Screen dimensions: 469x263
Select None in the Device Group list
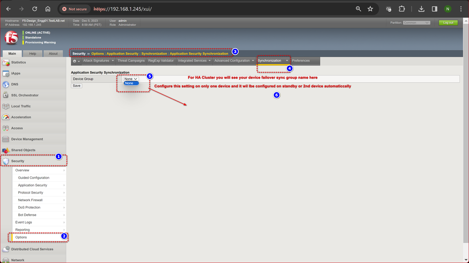pyautogui.click(x=131, y=83)
